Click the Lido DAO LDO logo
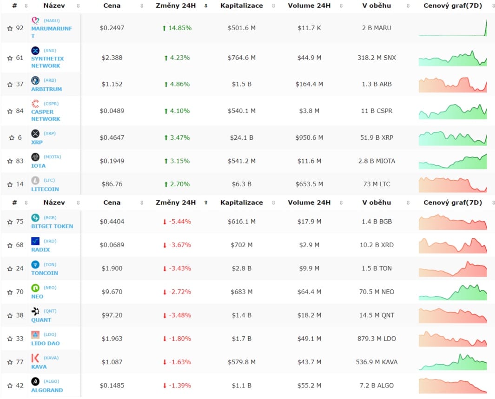The image size is (495, 399). click(x=35, y=334)
